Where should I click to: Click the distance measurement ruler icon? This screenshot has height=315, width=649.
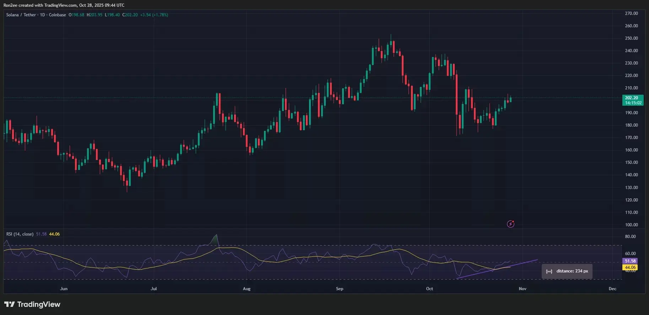click(549, 271)
